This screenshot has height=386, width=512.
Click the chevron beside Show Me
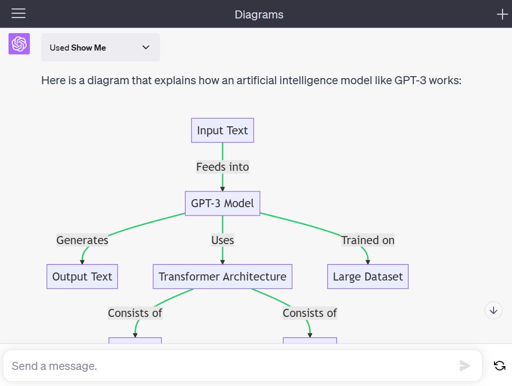pos(146,47)
